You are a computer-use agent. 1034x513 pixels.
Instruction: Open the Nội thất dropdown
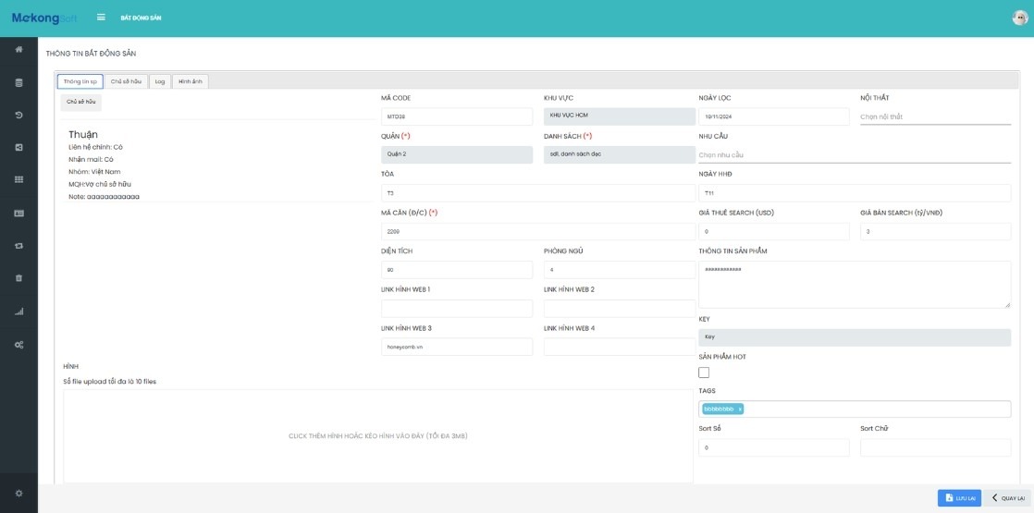(934, 117)
